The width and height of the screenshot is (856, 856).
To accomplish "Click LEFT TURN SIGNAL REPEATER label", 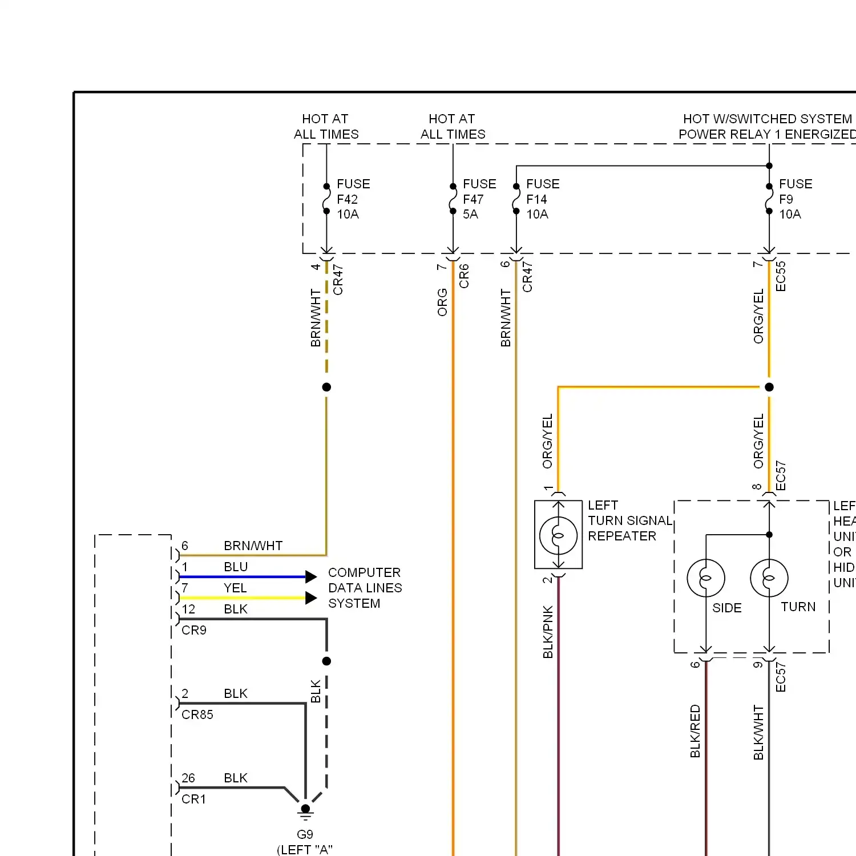I will 630,520.
